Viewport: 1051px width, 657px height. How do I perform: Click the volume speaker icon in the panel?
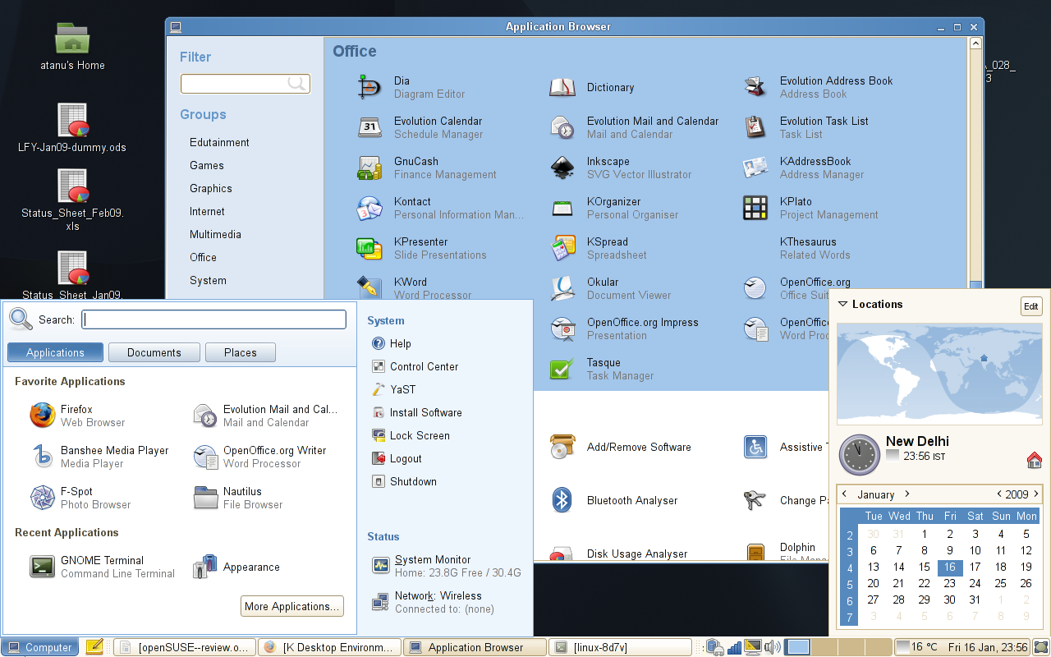click(x=772, y=647)
